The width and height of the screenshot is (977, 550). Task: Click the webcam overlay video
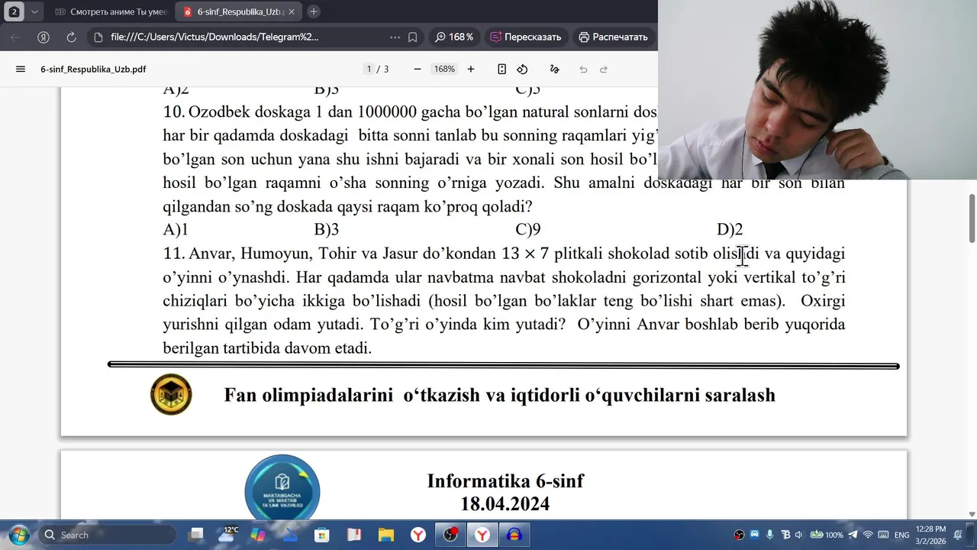[x=817, y=89]
